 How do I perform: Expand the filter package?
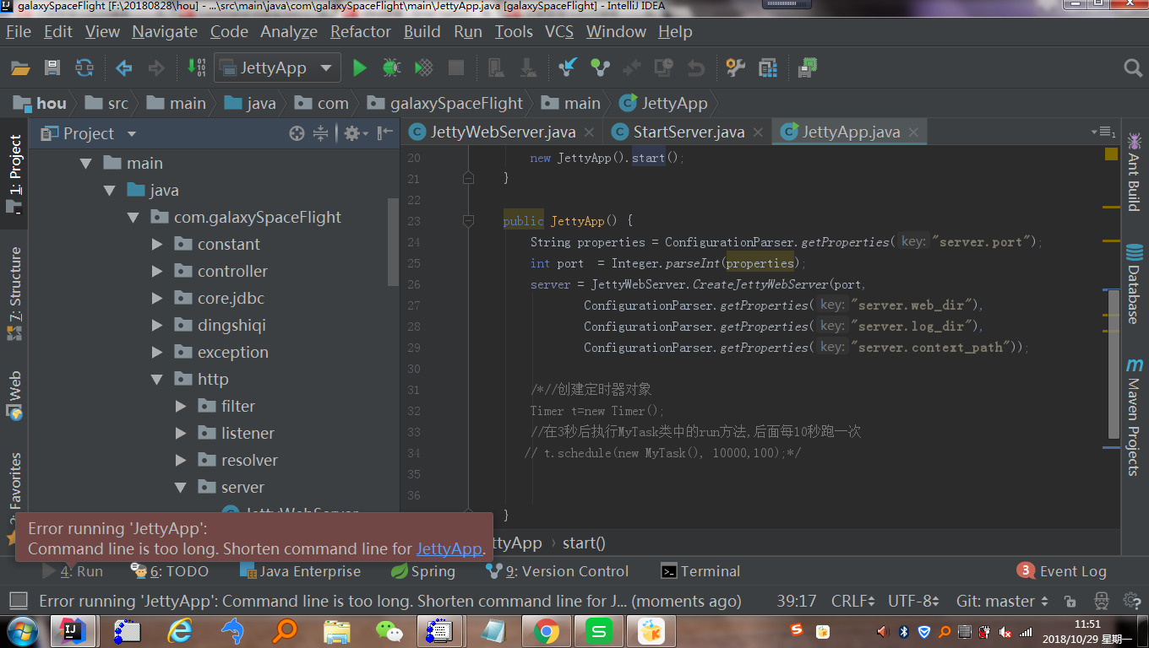pos(180,406)
